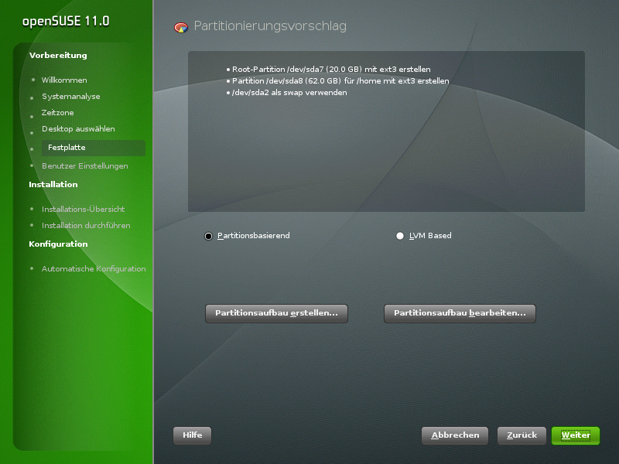Click the Root-Partition /dev/sda7 proposal line

pos(331,69)
